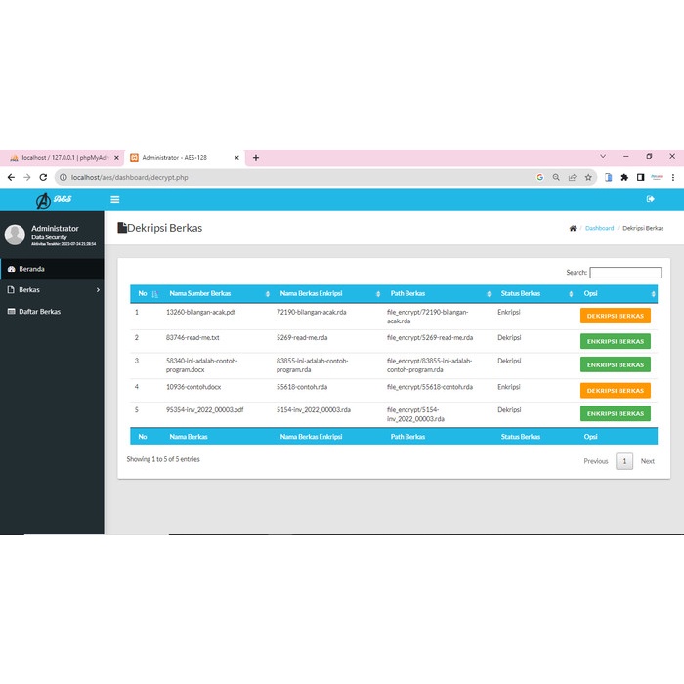Click Dekripsi Berkas for 10936-contoh.docx
This screenshot has width=684, height=684.
click(615, 391)
